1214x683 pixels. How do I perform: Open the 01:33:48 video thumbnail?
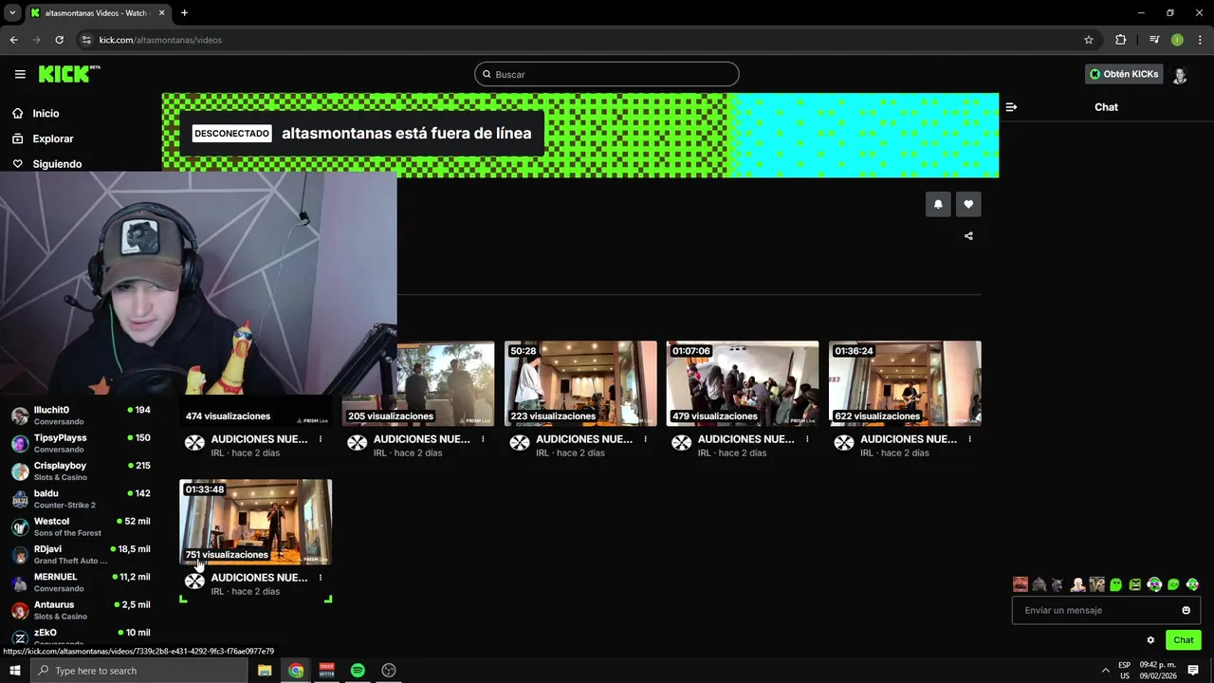point(256,522)
